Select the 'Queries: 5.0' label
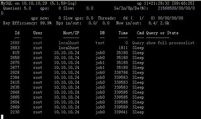This screenshot has height=119, width=201. pyautogui.click(x=17, y=8)
